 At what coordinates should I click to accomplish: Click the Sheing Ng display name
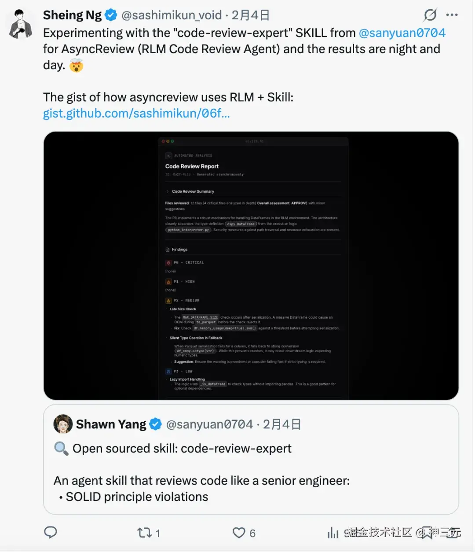(x=72, y=15)
